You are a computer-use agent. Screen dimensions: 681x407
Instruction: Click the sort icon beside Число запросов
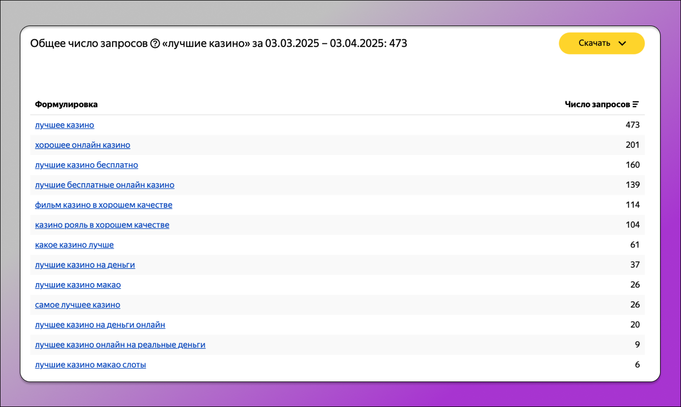coord(636,105)
